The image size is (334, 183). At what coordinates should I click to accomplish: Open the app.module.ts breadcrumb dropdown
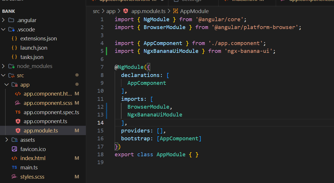click(148, 11)
